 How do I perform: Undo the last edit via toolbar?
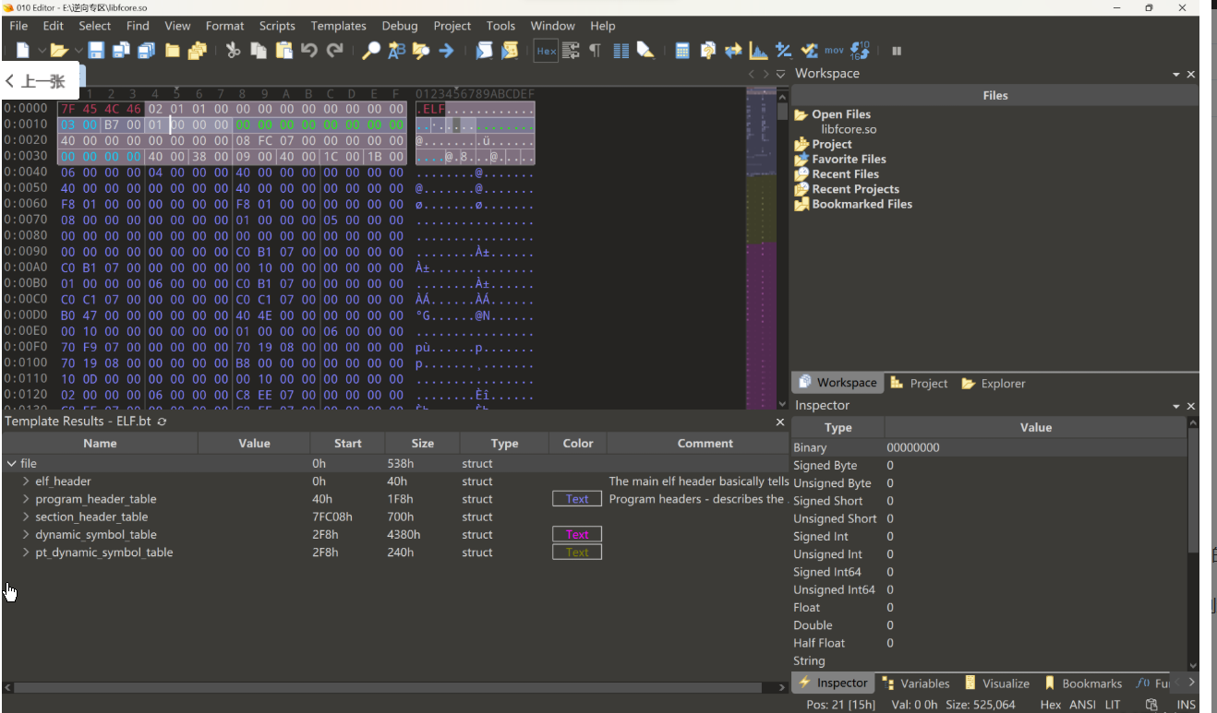click(309, 51)
